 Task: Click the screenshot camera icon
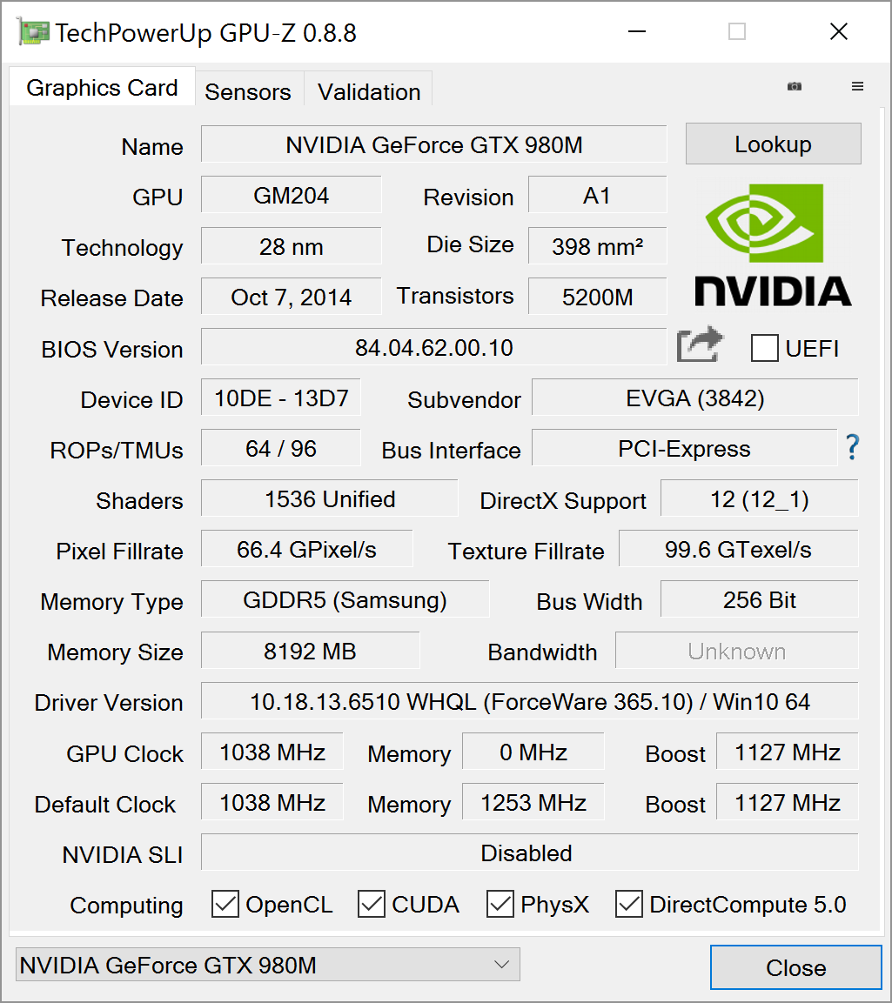(794, 86)
